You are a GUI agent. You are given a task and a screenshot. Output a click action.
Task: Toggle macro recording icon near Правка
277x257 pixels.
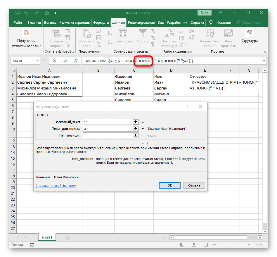point(32,244)
